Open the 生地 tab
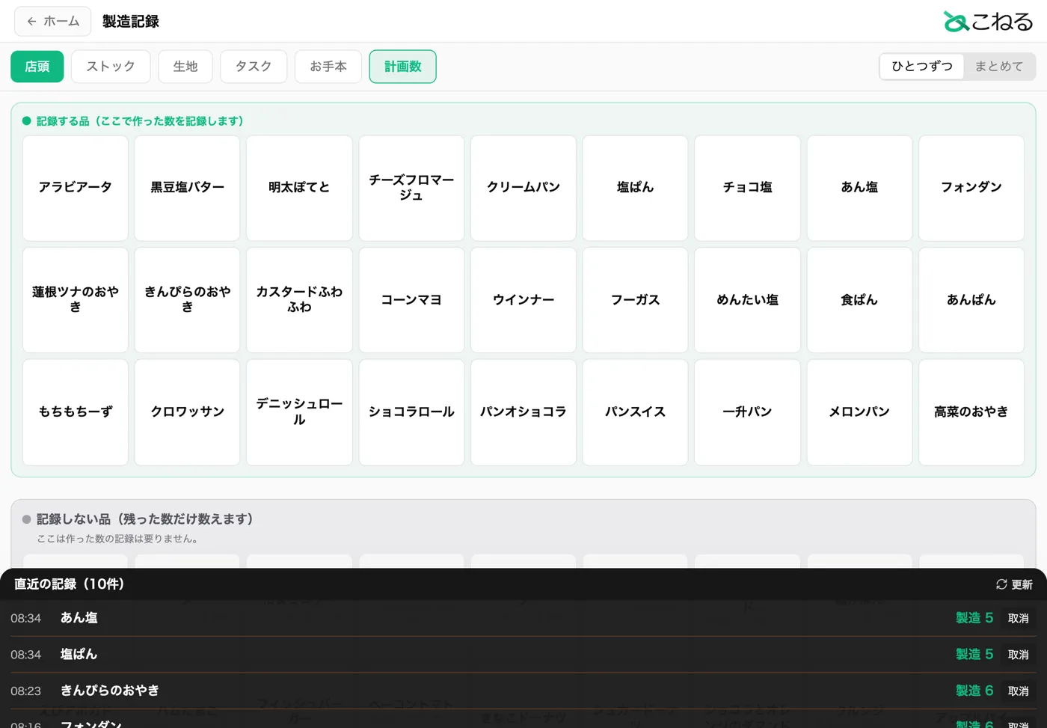1047x728 pixels. pos(185,67)
